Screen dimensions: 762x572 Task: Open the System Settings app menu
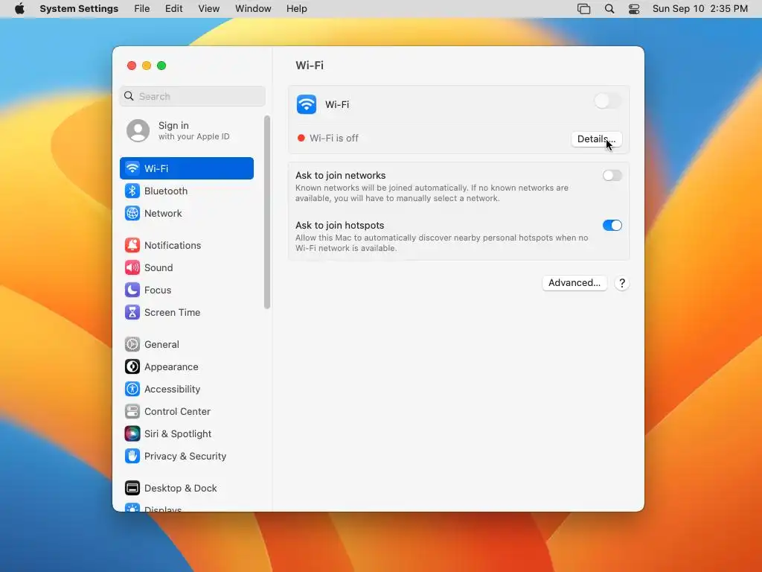coord(79,9)
